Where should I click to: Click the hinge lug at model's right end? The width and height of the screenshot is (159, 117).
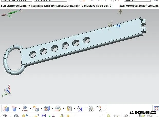point(144,26)
